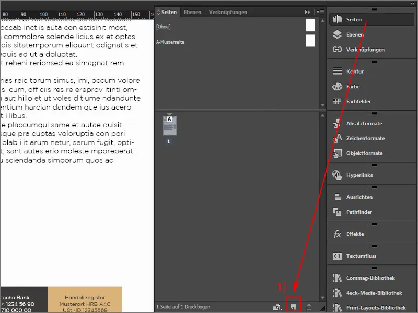
Task: Switch to the Verknüpfungen tab
Action: (x=228, y=12)
